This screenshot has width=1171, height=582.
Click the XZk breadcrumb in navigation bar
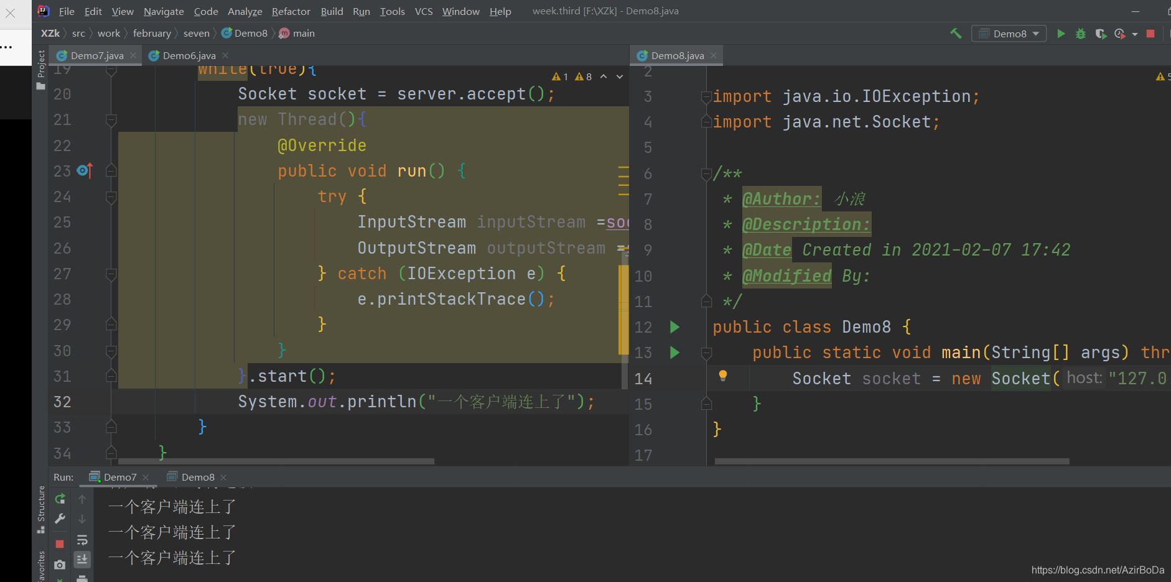(50, 34)
